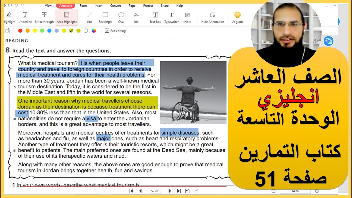Select the Area Highlight tool
This screenshot has width=352, height=198.
67,17
